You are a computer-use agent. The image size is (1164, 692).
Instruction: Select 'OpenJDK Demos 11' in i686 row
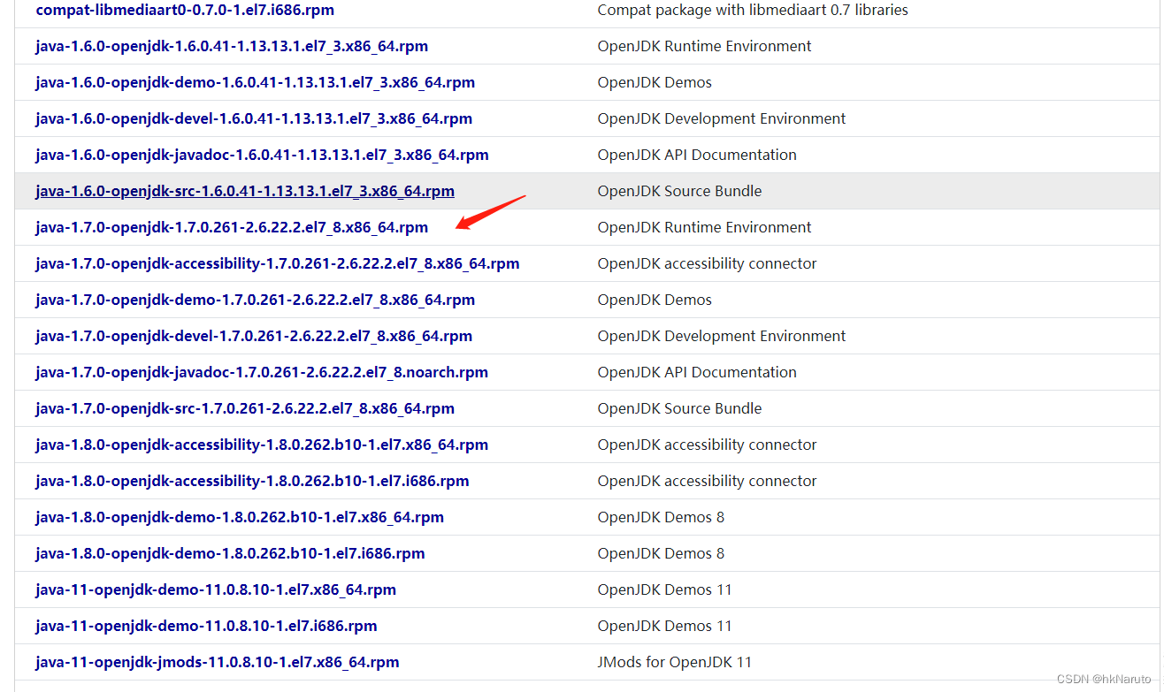pyautogui.click(x=665, y=626)
